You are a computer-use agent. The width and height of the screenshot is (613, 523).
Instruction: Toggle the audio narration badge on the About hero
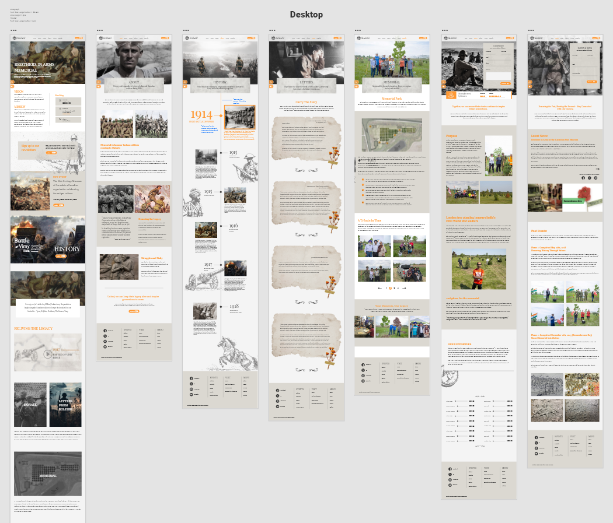tap(99, 86)
